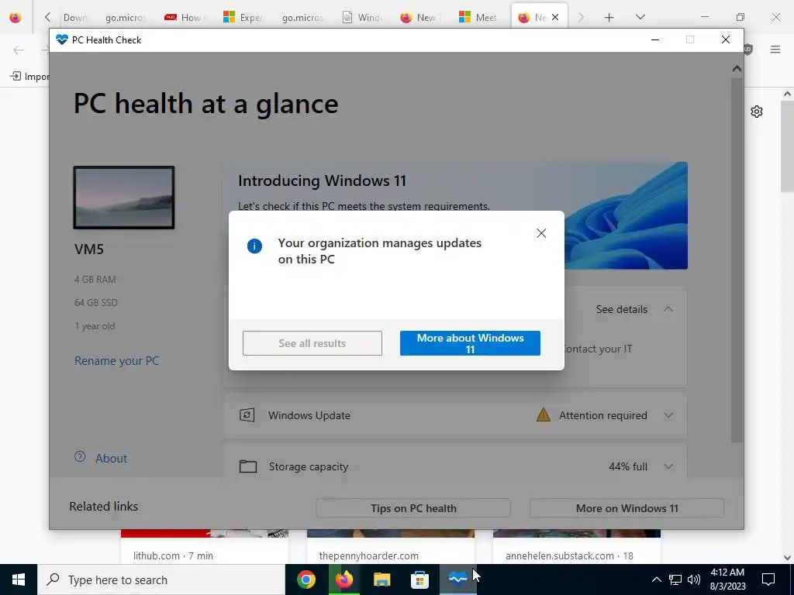This screenshot has height=595, width=794.
Task: Click the lithub.com article card
Action: (x=204, y=546)
